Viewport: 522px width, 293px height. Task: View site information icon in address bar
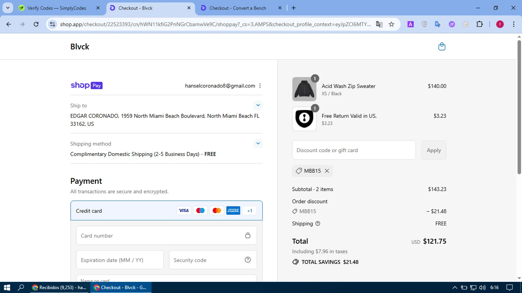(x=53, y=24)
